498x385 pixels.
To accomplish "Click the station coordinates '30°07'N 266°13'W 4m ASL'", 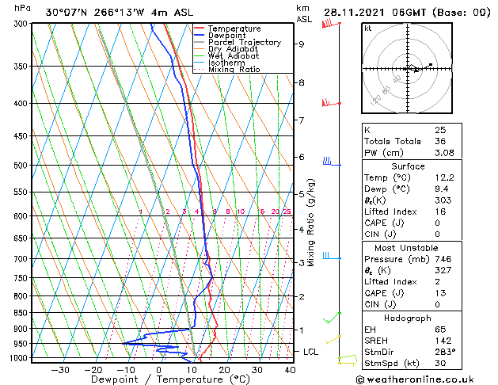I will coord(120,13).
